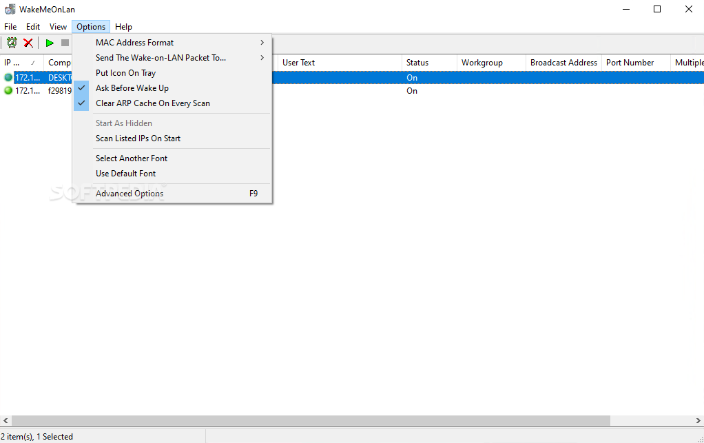
Task: Select the DESKT computer row's IP cell
Action: 28,78
